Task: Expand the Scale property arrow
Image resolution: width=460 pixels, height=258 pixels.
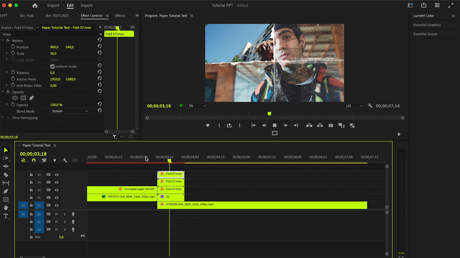Action: pyautogui.click(x=7, y=53)
